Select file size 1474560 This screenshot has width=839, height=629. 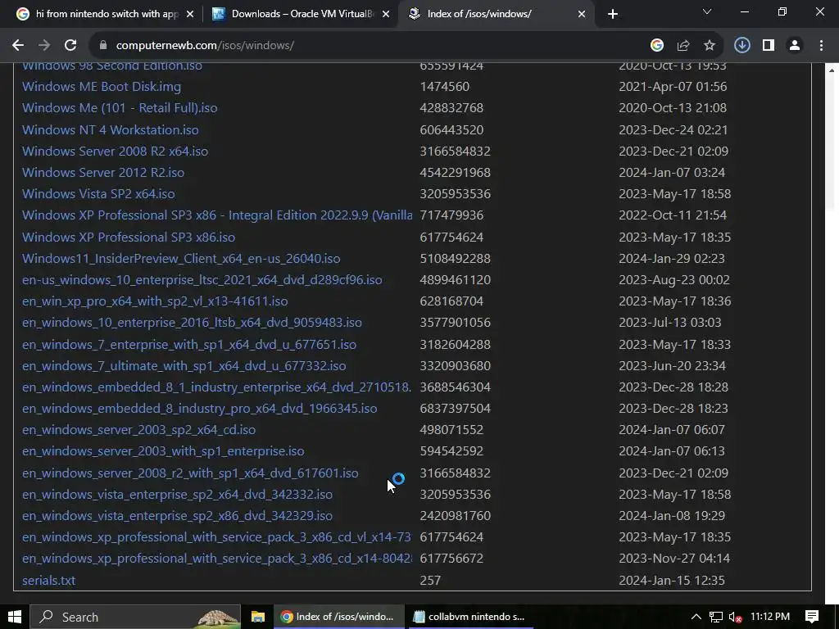click(444, 87)
